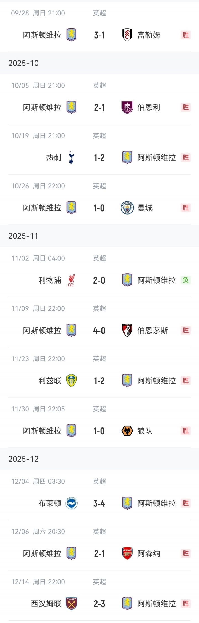Click the Burnley club crest
The height and width of the screenshot is (623, 199).
click(x=127, y=107)
